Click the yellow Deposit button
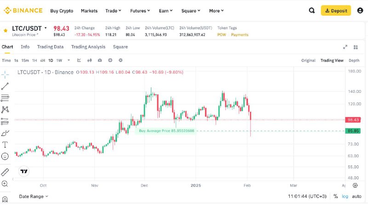The image size is (368, 205). 336,11
